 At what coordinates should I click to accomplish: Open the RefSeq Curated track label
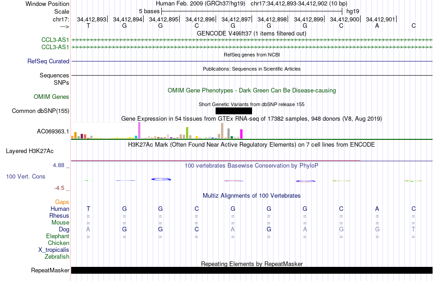click(48, 61)
